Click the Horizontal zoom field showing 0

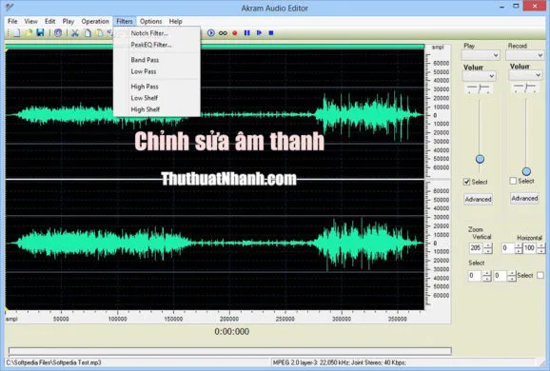click(508, 248)
